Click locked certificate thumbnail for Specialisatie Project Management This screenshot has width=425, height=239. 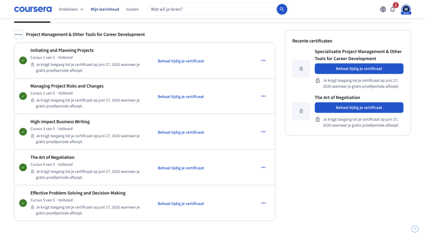301,69
